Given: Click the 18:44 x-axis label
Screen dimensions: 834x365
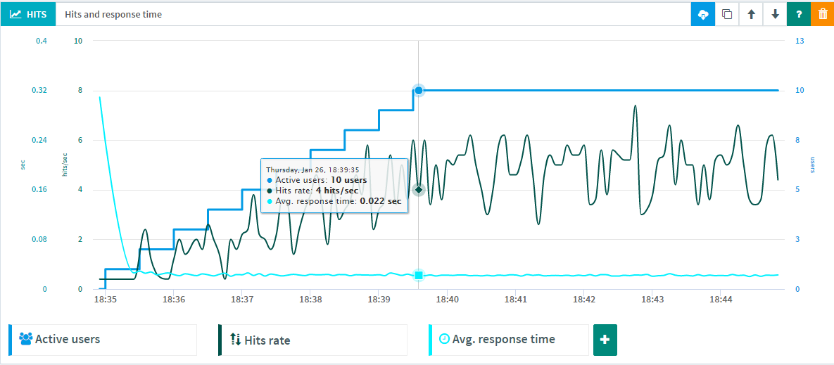Looking at the screenshot, I should pyautogui.click(x=720, y=300).
